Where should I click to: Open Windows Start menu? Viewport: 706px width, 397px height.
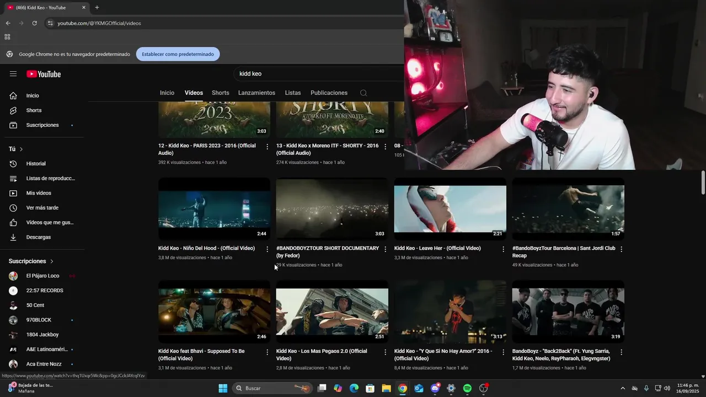click(223, 388)
